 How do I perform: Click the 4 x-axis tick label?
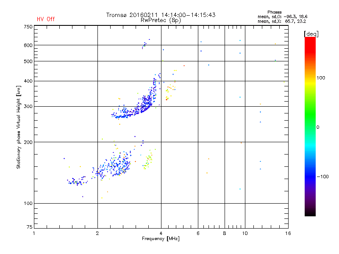click(161, 233)
